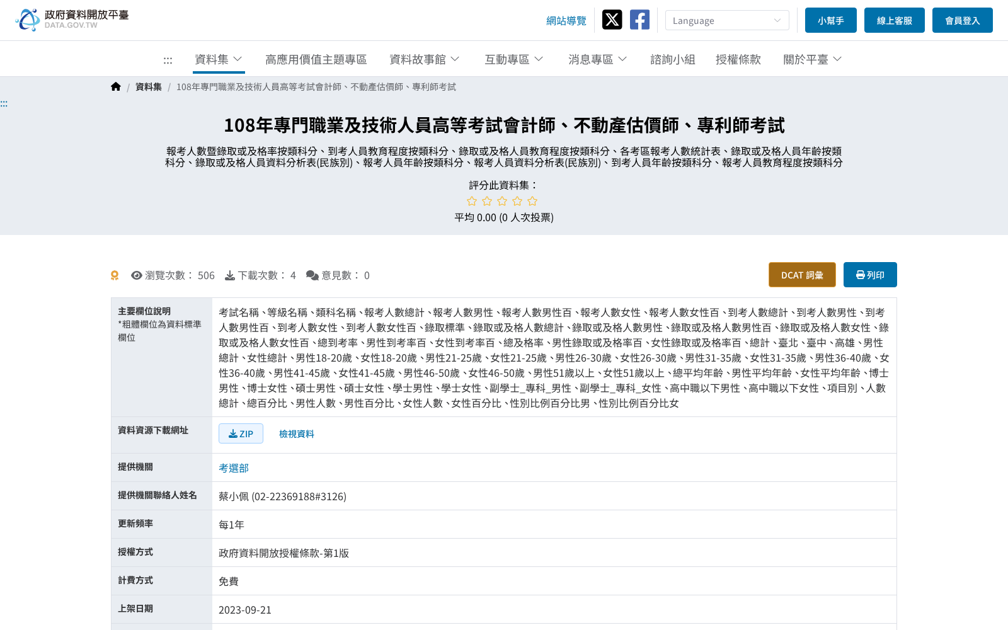Image resolution: width=1008 pixels, height=630 pixels.
Task: Click the fifth rating star
Action: pyautogui.click(x=532, y=201)
